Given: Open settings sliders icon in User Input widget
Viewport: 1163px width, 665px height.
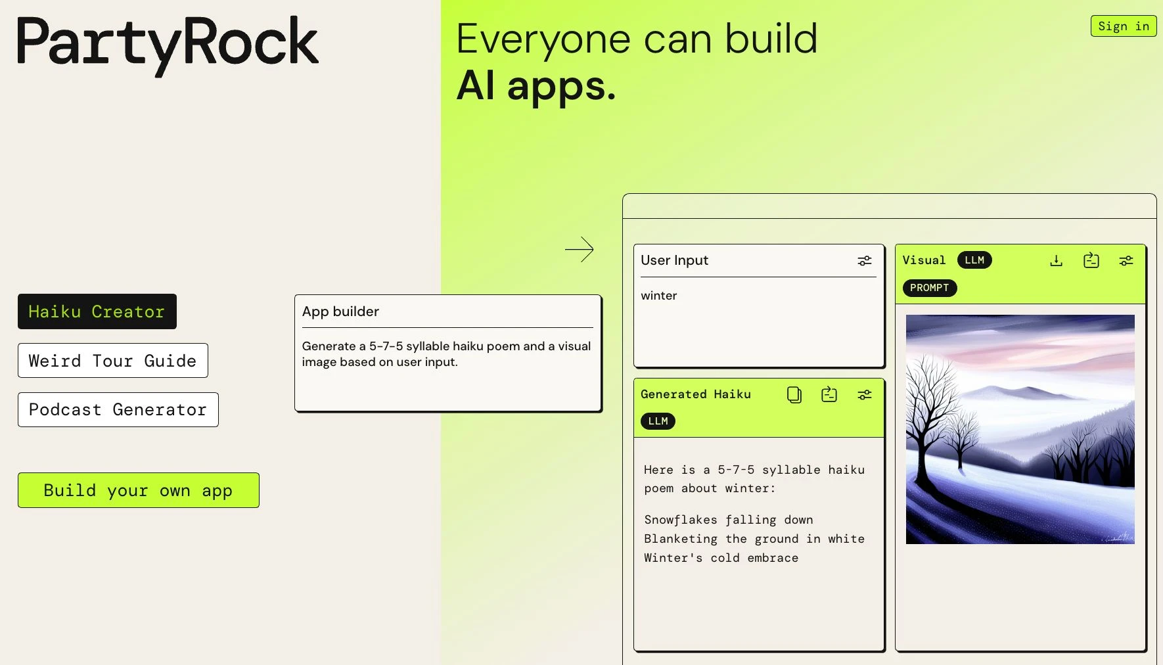Looking at the screenshot, I should [864, 261].
